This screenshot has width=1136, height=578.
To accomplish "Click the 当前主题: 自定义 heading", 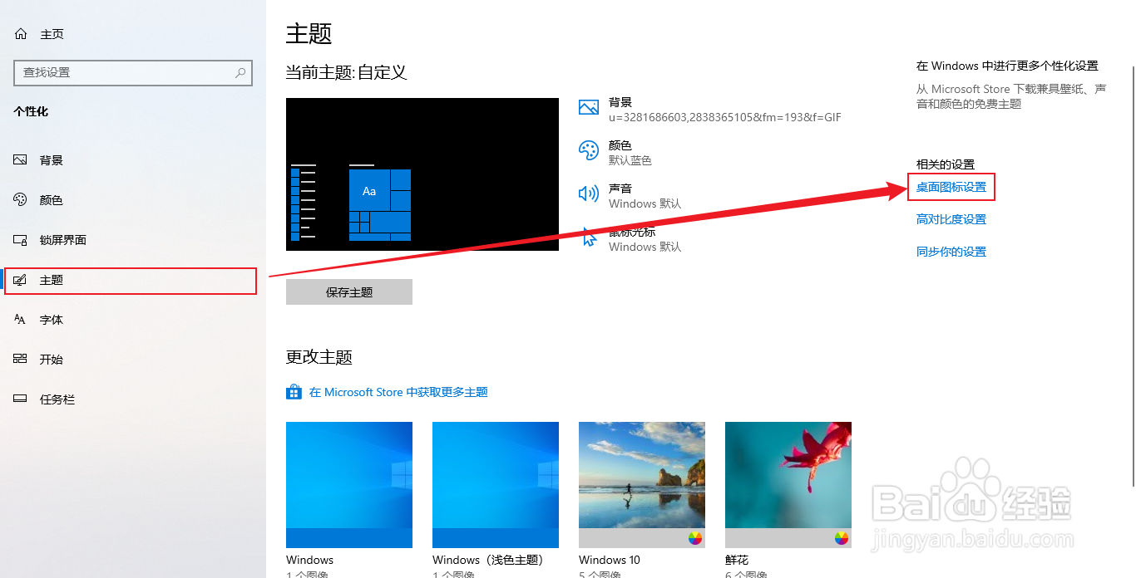I will click(x=346, y=72).
